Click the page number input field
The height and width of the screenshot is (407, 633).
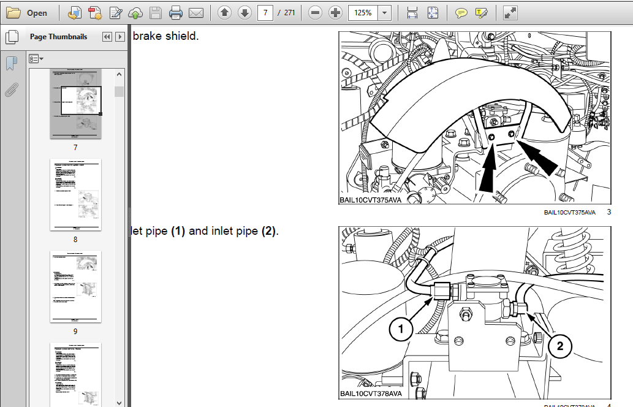coord(265,13)
